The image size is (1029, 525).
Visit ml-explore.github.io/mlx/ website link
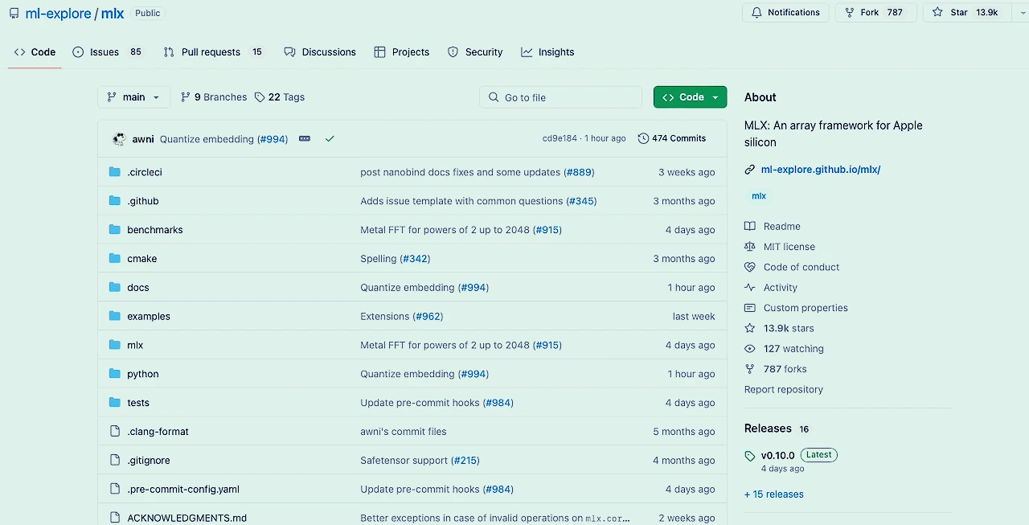click(821, 170)
